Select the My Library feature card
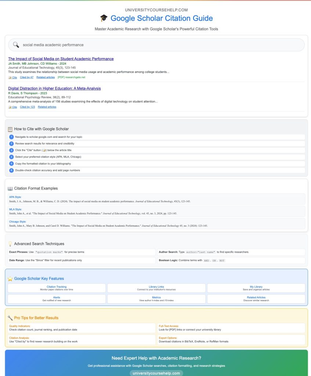 [x=256, y=288]
